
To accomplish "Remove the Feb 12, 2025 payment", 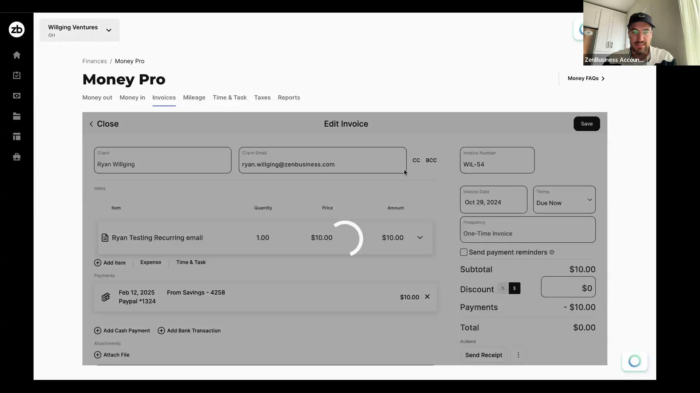I will [x=427, y=297].
